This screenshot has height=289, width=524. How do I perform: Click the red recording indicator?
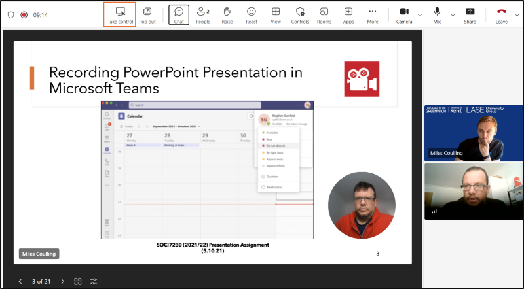(x=24, y=15)
